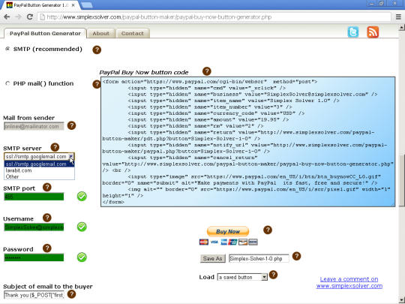The height and width of the screenshot is (304, 405).
Task: Open the RSS feed icon
Action: click(x=373, y=32)
